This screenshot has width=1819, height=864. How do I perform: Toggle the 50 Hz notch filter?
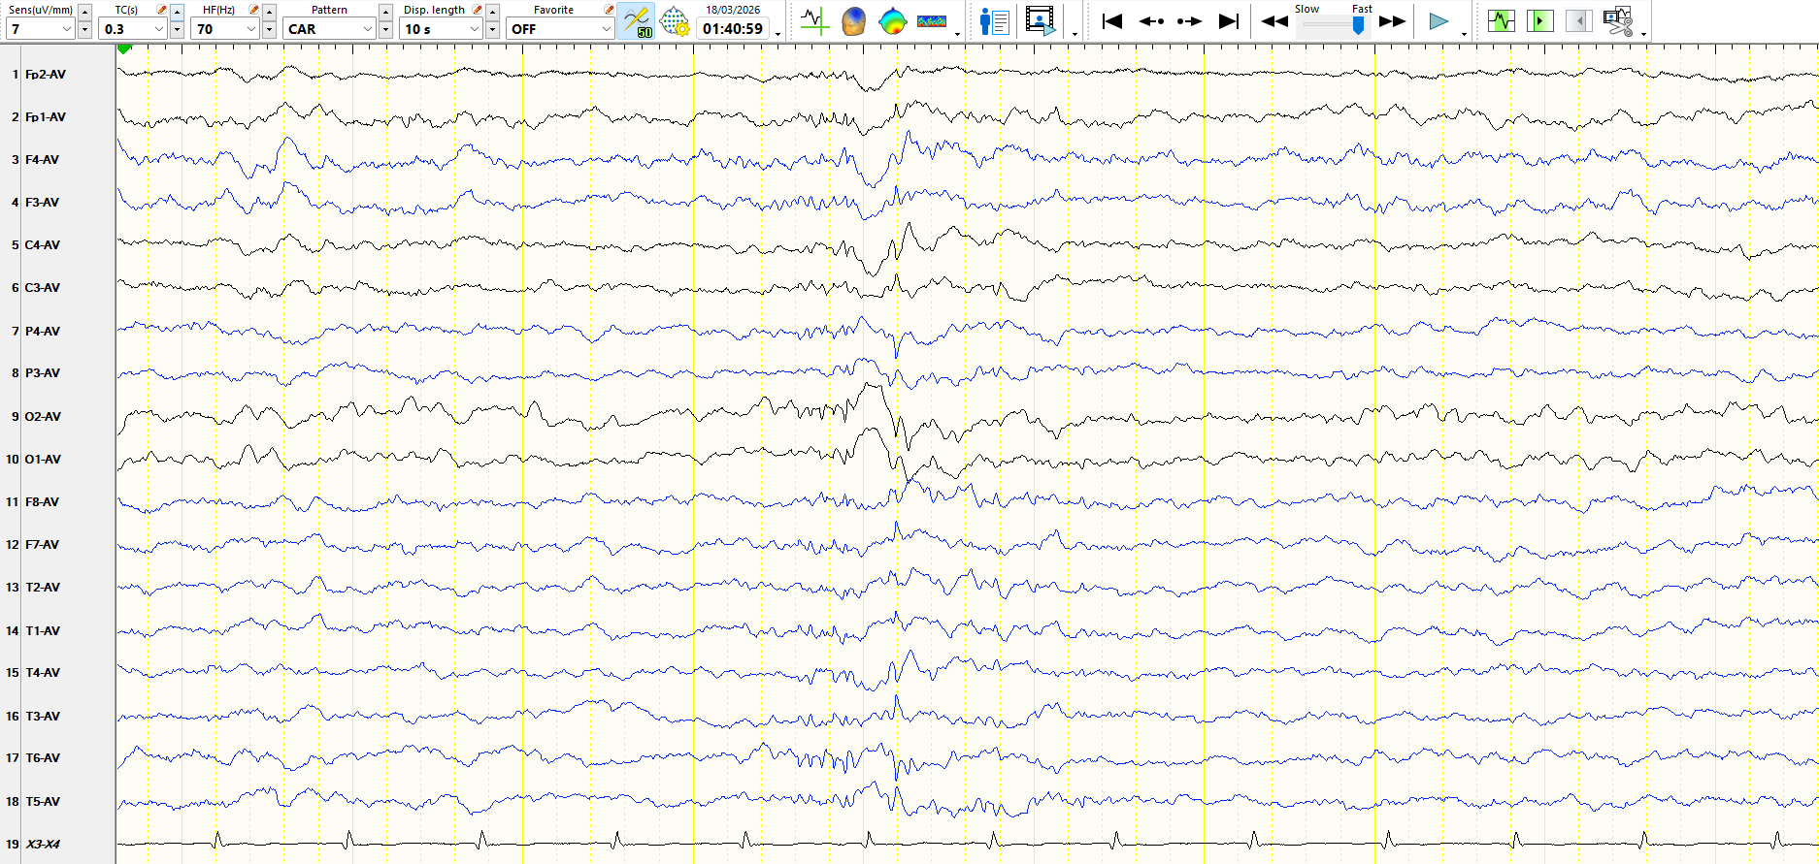[636, 21]
